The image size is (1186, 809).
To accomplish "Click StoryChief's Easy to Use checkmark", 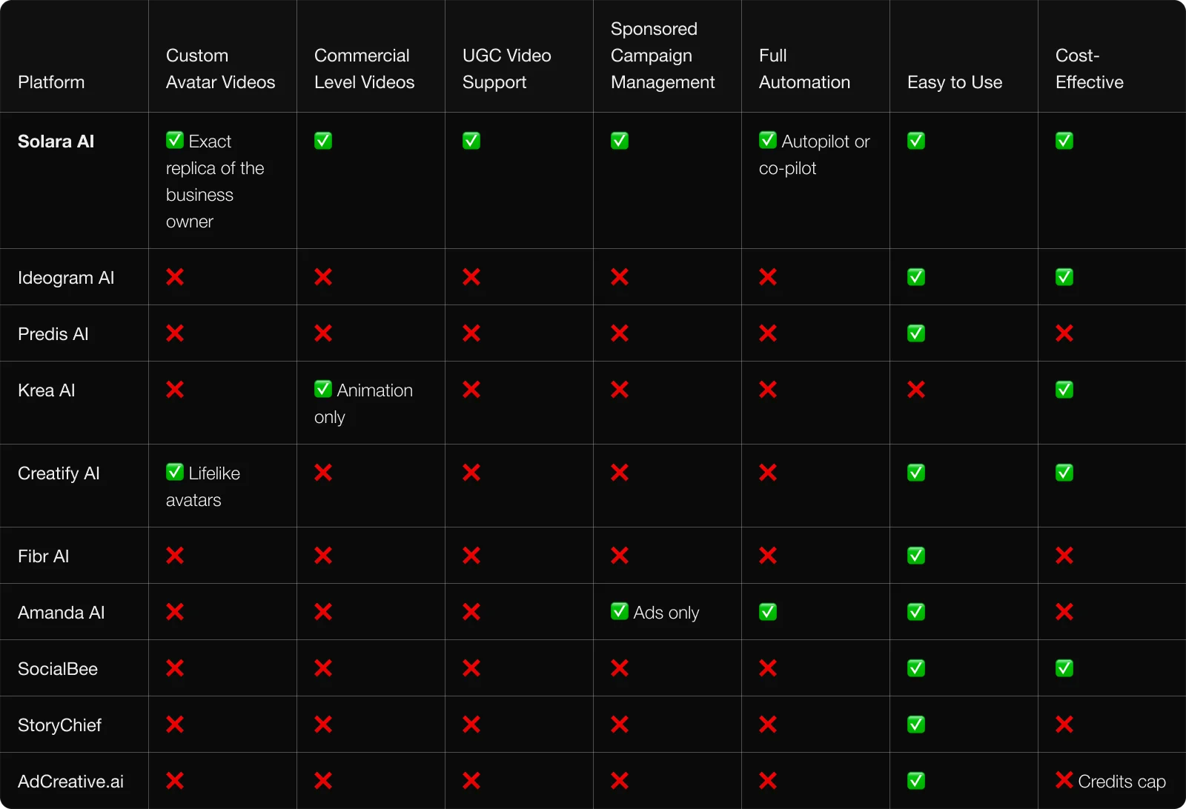I will 916,725.
